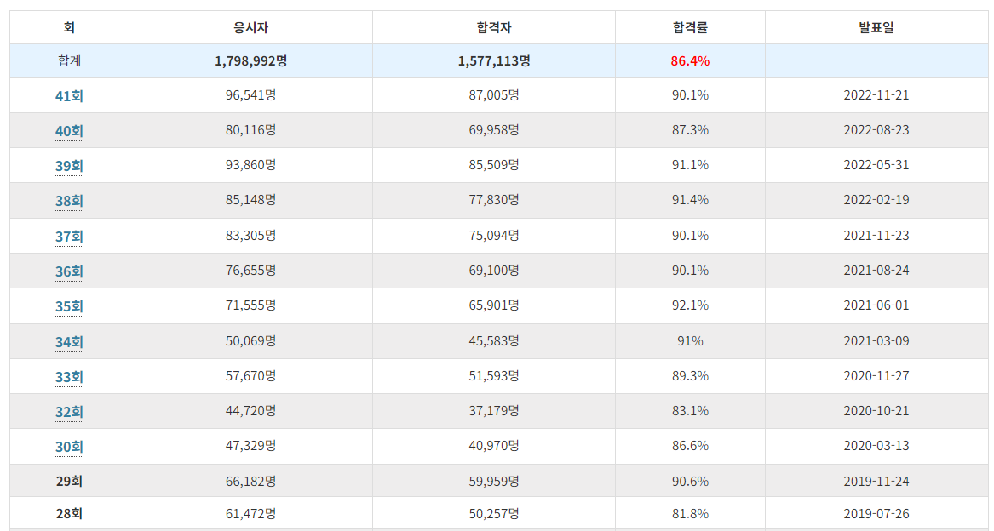
Task: Click the 합격자 column header
Action: [493, 26]
